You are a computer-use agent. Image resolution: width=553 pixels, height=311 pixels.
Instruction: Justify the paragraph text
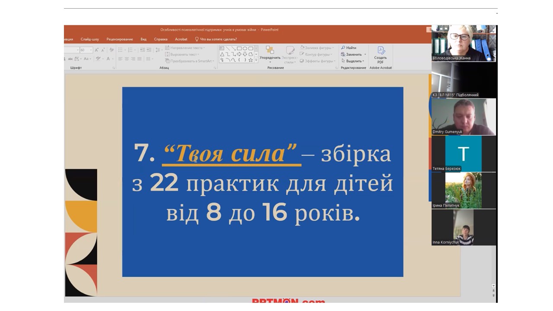(x=140, y=59)
